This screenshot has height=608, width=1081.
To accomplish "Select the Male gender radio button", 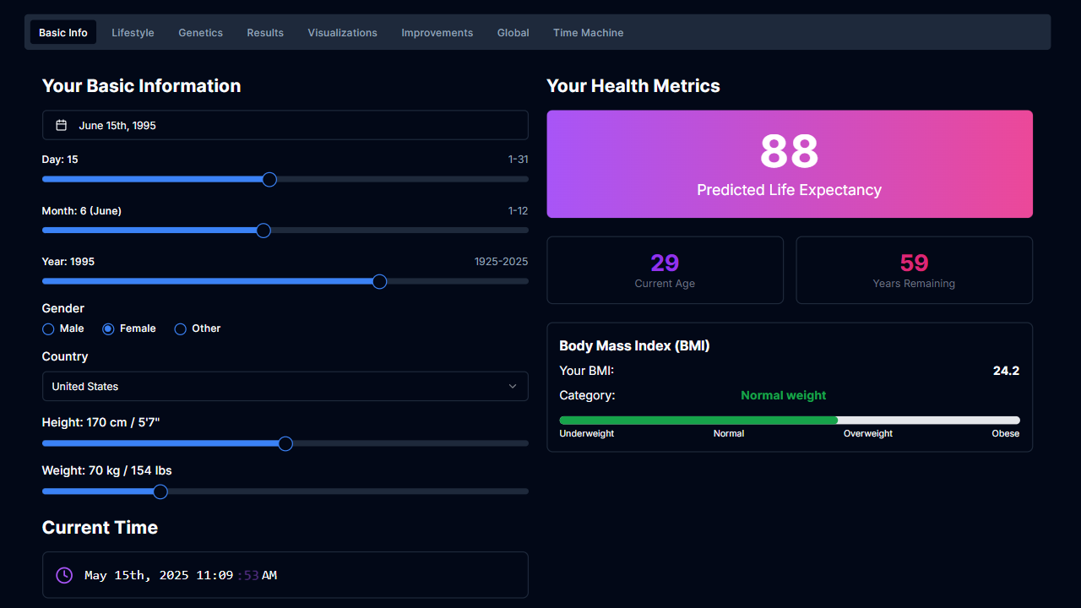I will [x=48, y=328].
